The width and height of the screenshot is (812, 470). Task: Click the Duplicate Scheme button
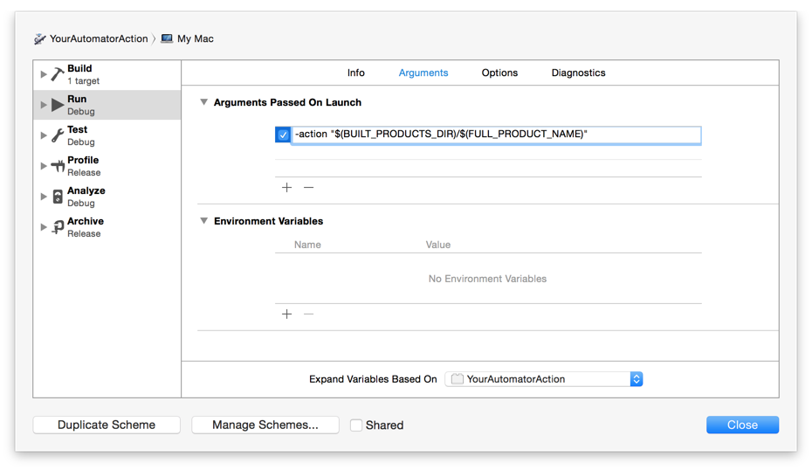(107, 425)
